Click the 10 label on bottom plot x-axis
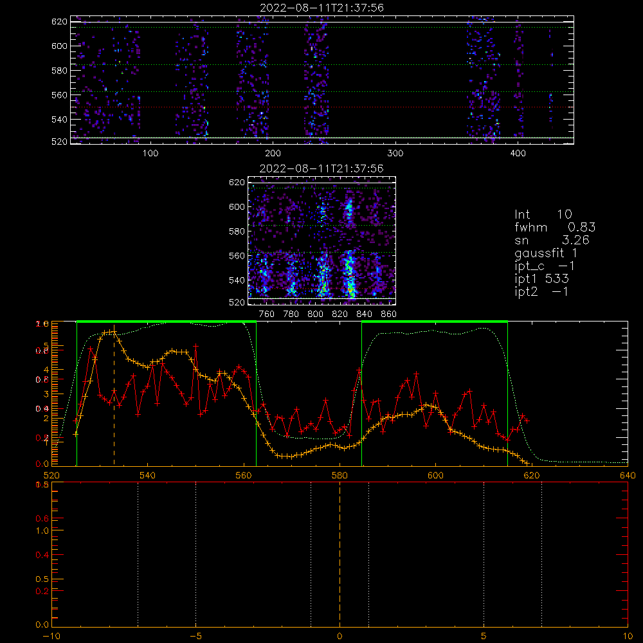The width and height of the screenshot is (643, 643). [x=628, y=636]
